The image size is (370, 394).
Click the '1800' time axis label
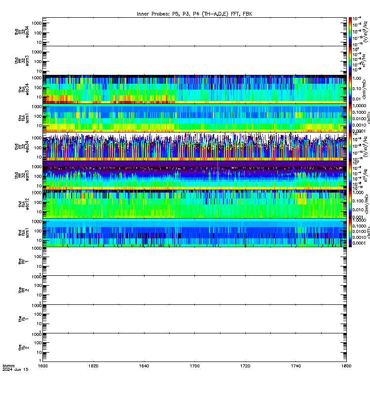[x=346, y=366]
